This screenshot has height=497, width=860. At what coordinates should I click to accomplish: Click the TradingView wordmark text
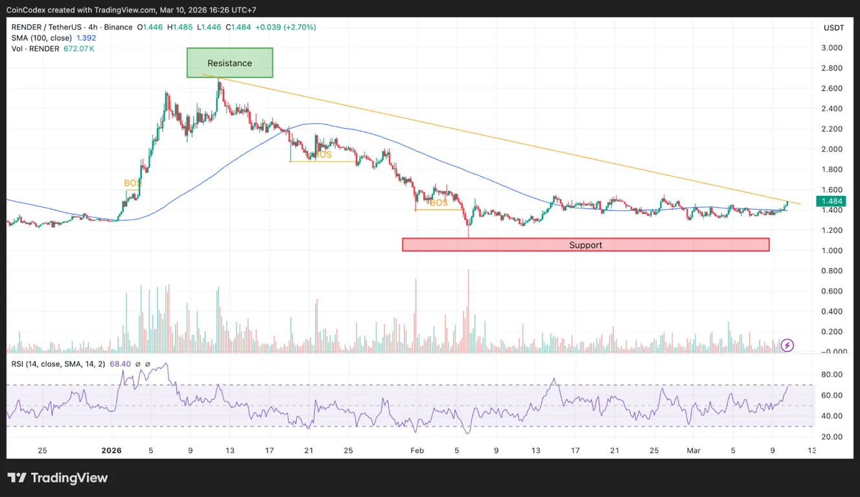click(x=69, y=478)
